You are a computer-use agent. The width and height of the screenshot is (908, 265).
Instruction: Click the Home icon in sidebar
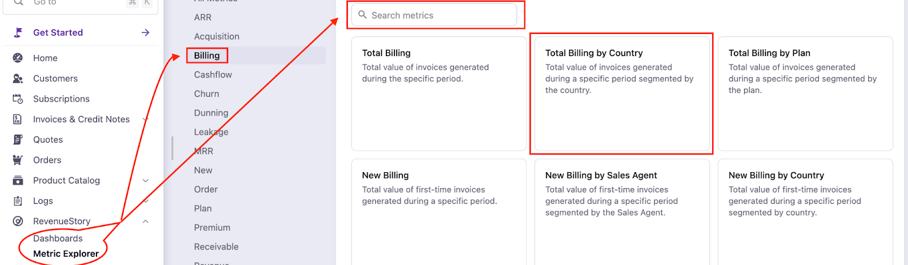(x=18, y=58)
